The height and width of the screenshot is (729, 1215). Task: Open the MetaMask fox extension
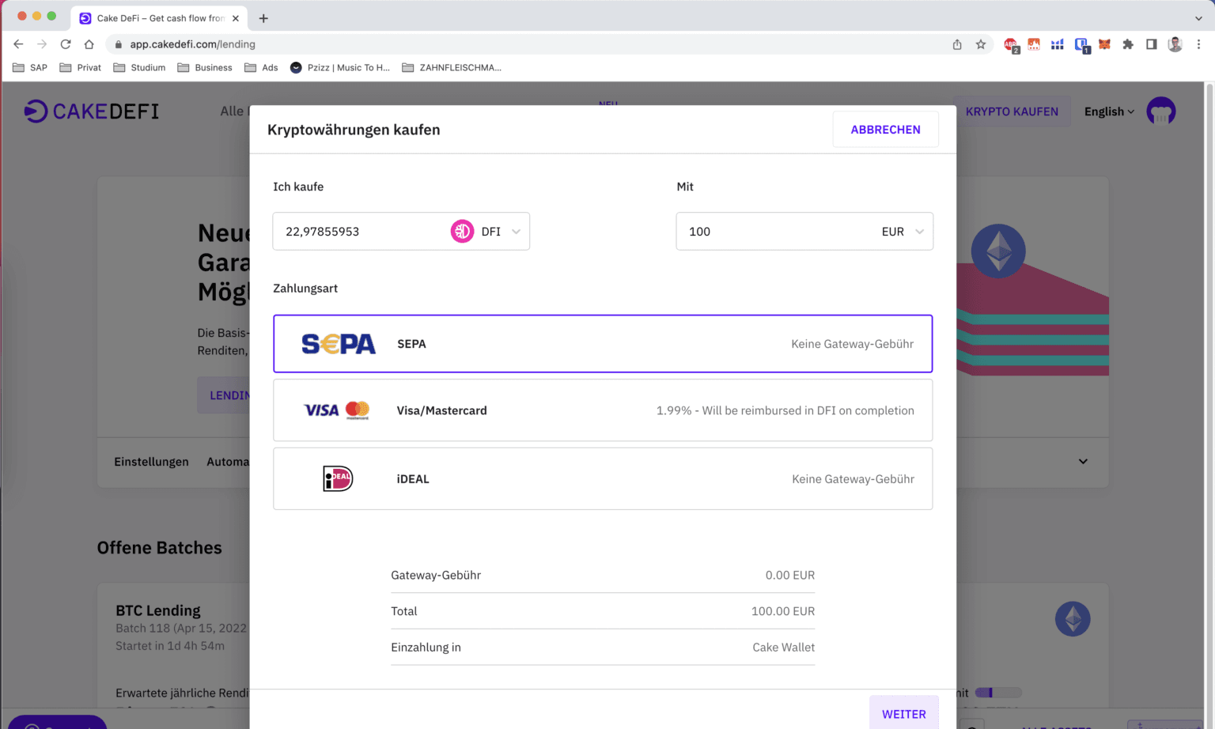pos(1104,44)
